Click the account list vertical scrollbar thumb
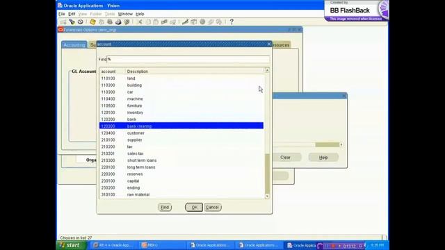Screen dimensions: 445x250 click(x=267, y=174)
